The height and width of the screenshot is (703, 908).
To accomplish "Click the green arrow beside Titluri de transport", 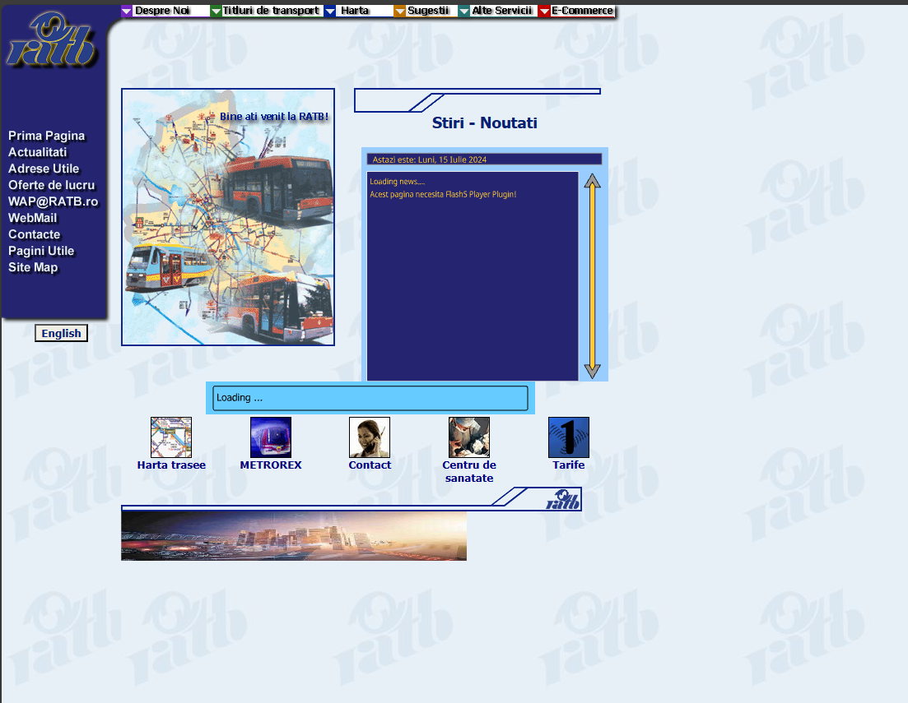I will click(216, 11).
